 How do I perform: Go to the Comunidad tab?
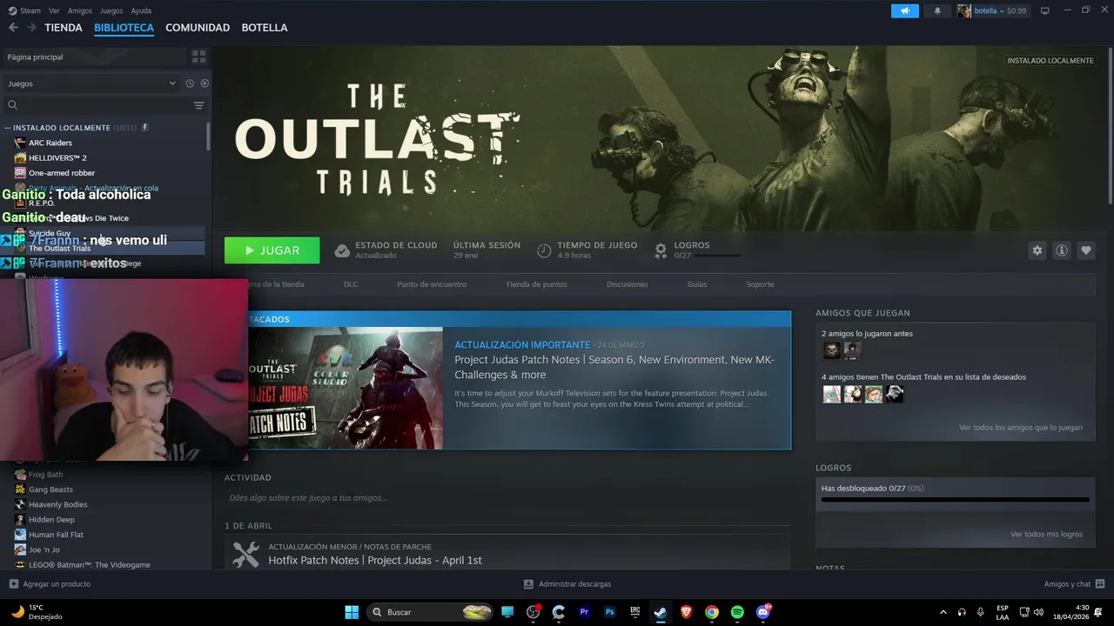198,28
